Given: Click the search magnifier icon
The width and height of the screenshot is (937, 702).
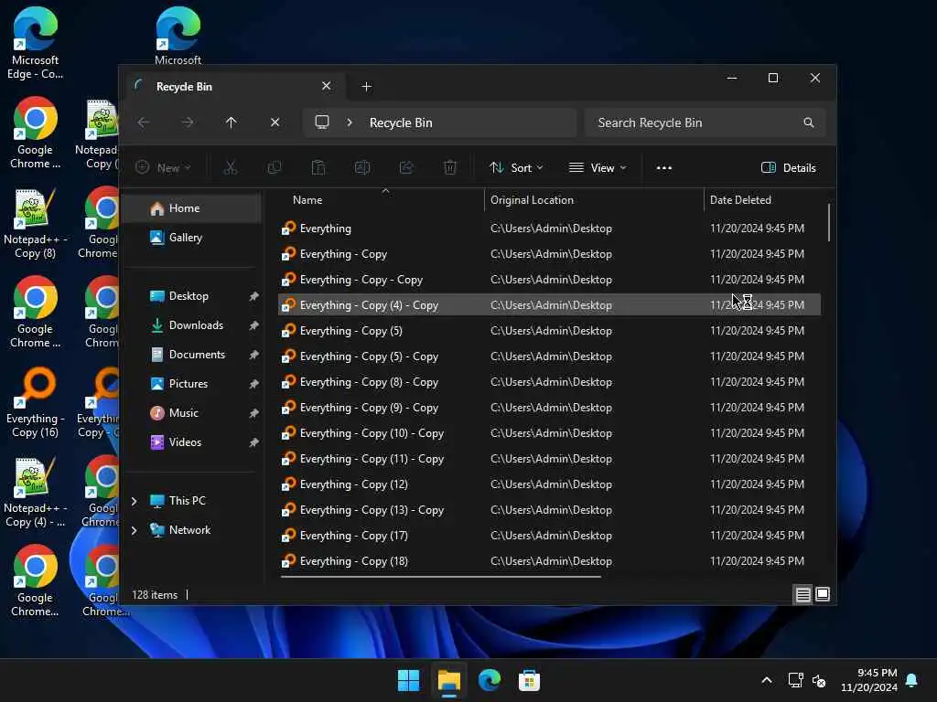Looking at the screenshot, I should click(809, 122).
